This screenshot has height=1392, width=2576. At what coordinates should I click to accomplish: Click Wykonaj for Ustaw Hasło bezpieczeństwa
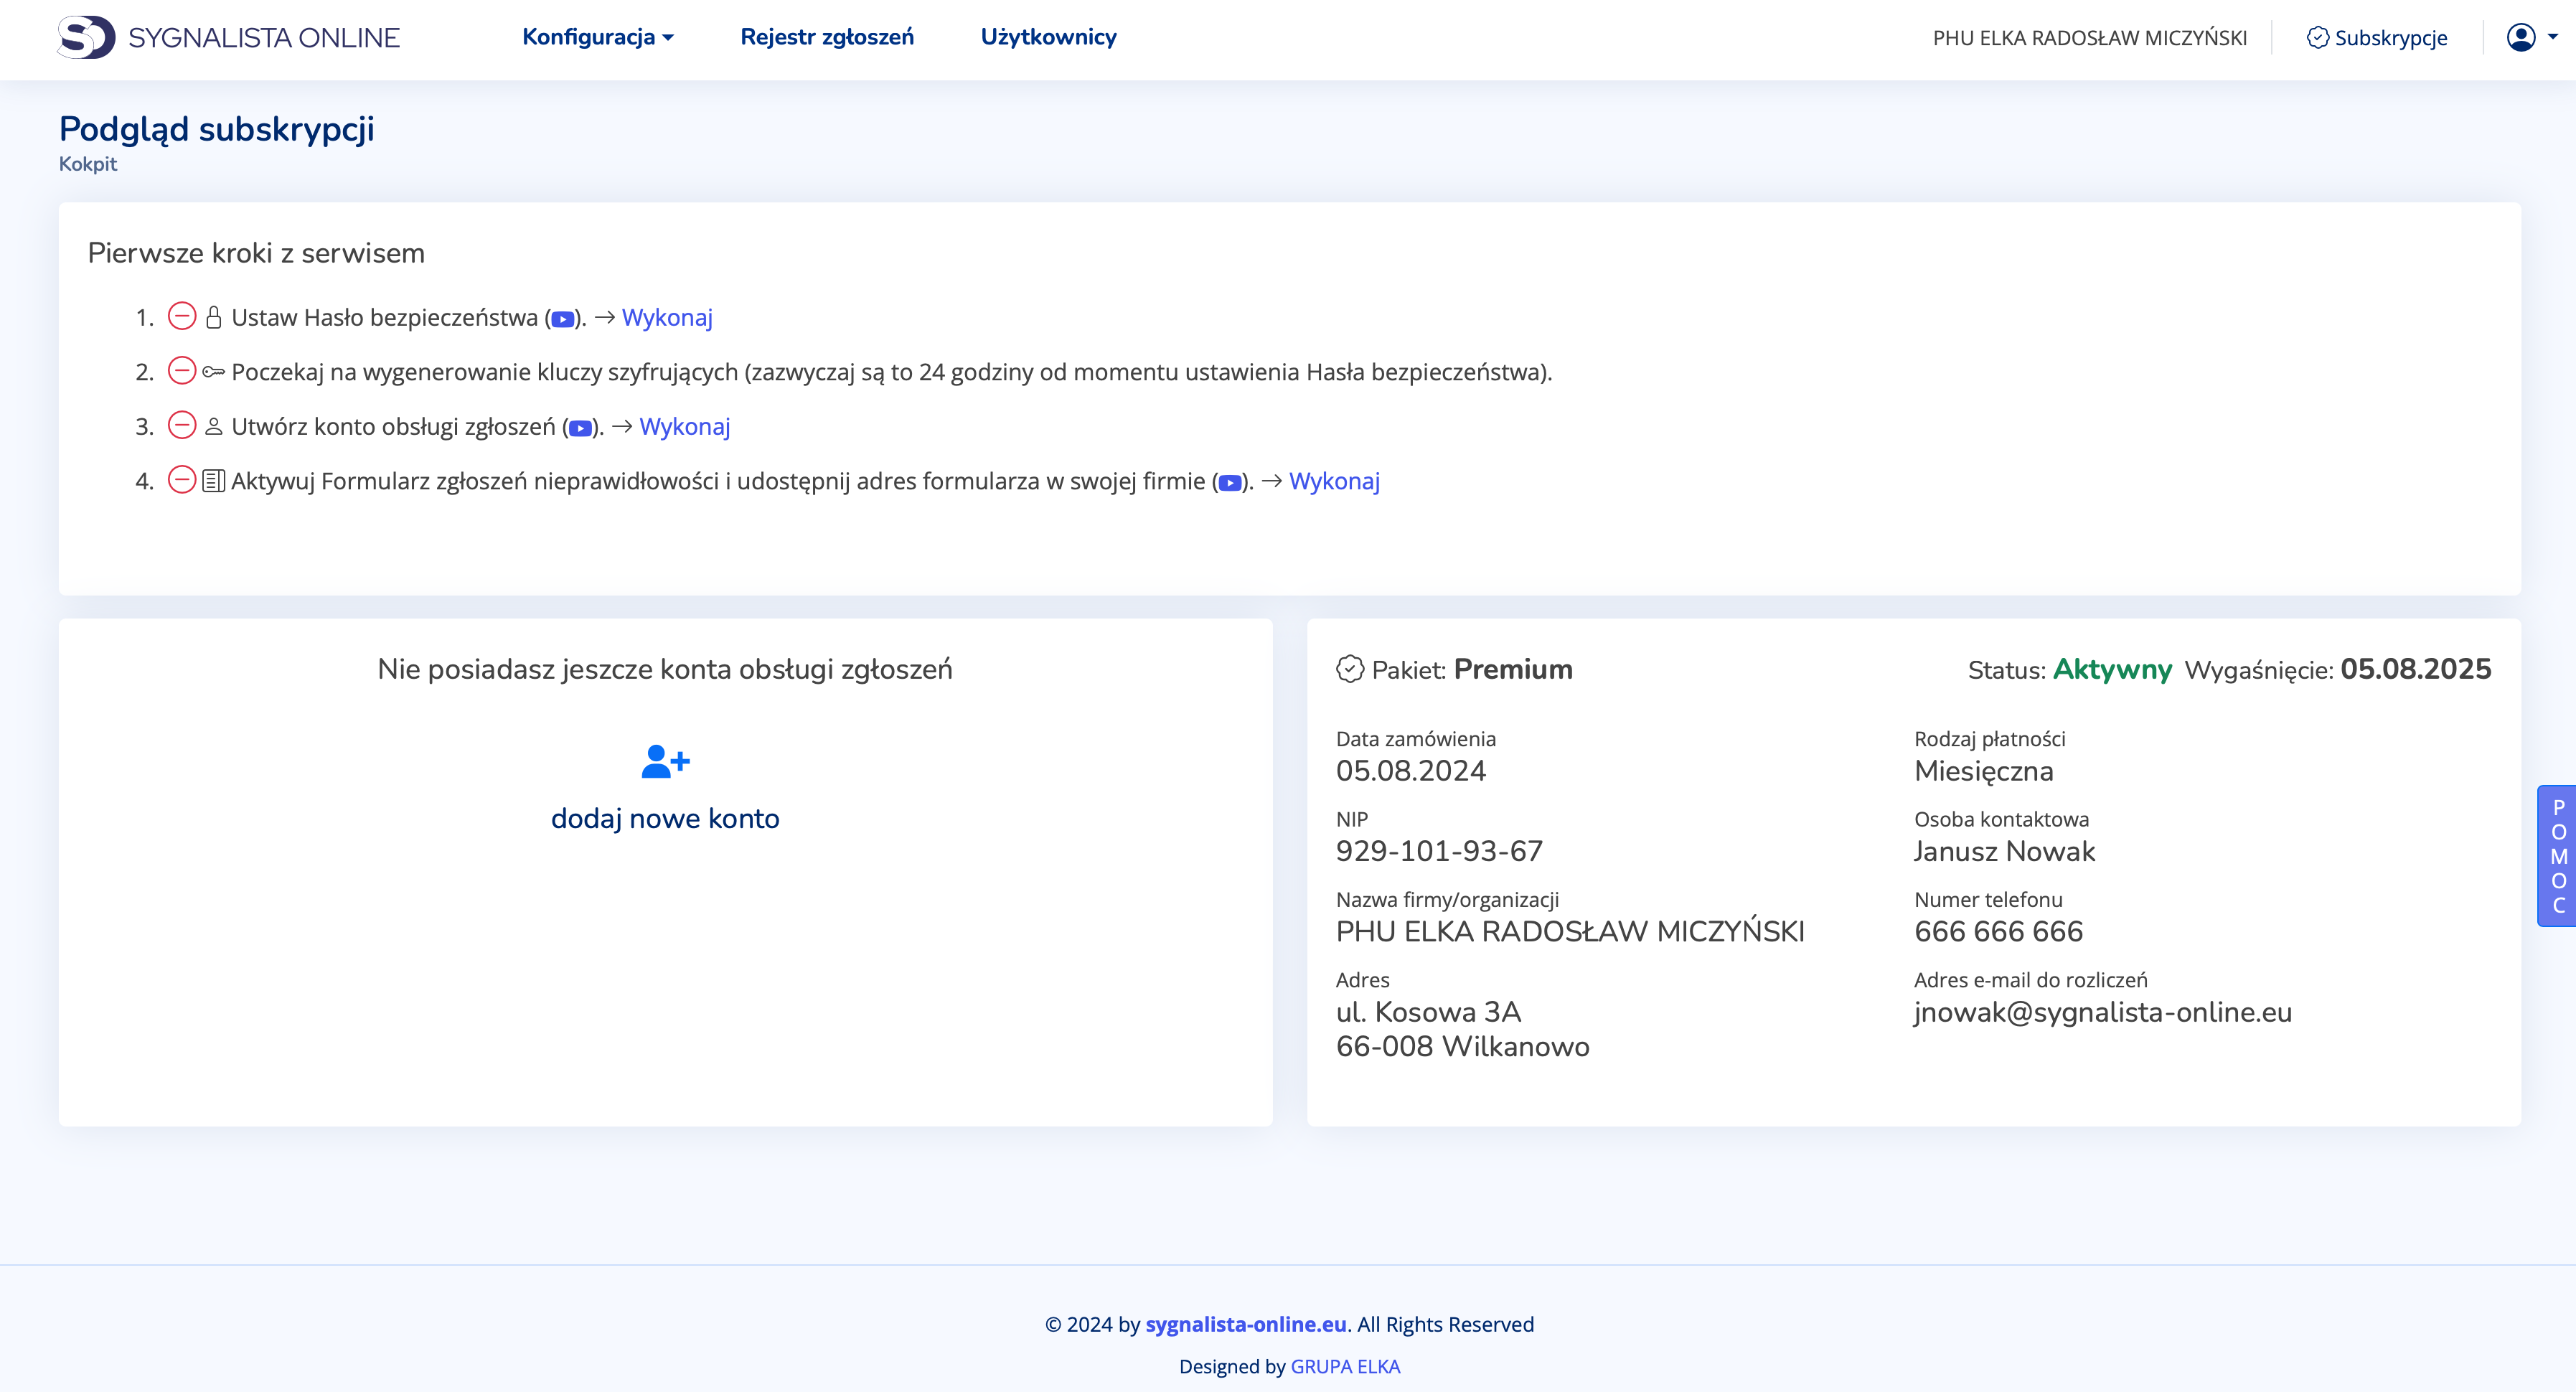[667, 318]
